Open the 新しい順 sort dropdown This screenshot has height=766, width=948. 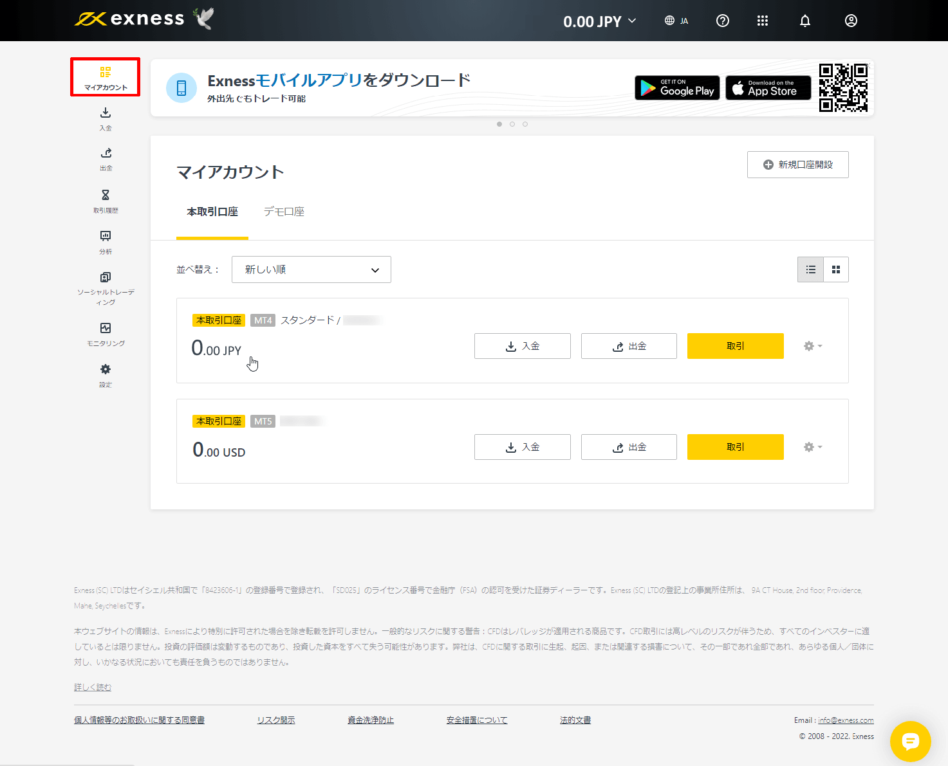[311, 269]
